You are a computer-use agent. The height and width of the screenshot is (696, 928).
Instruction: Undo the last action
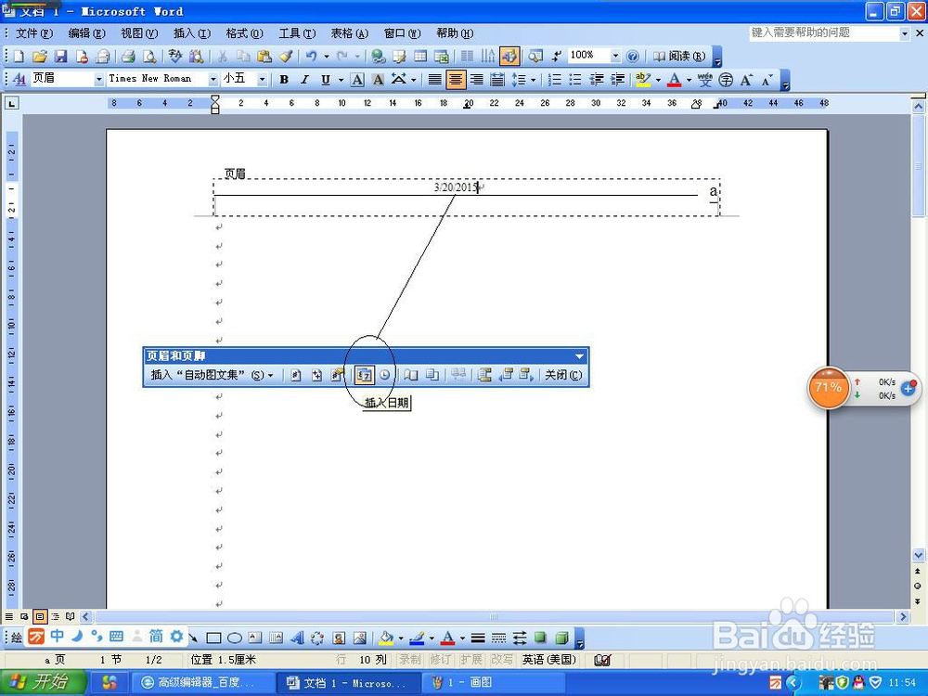tap(311, 57)
